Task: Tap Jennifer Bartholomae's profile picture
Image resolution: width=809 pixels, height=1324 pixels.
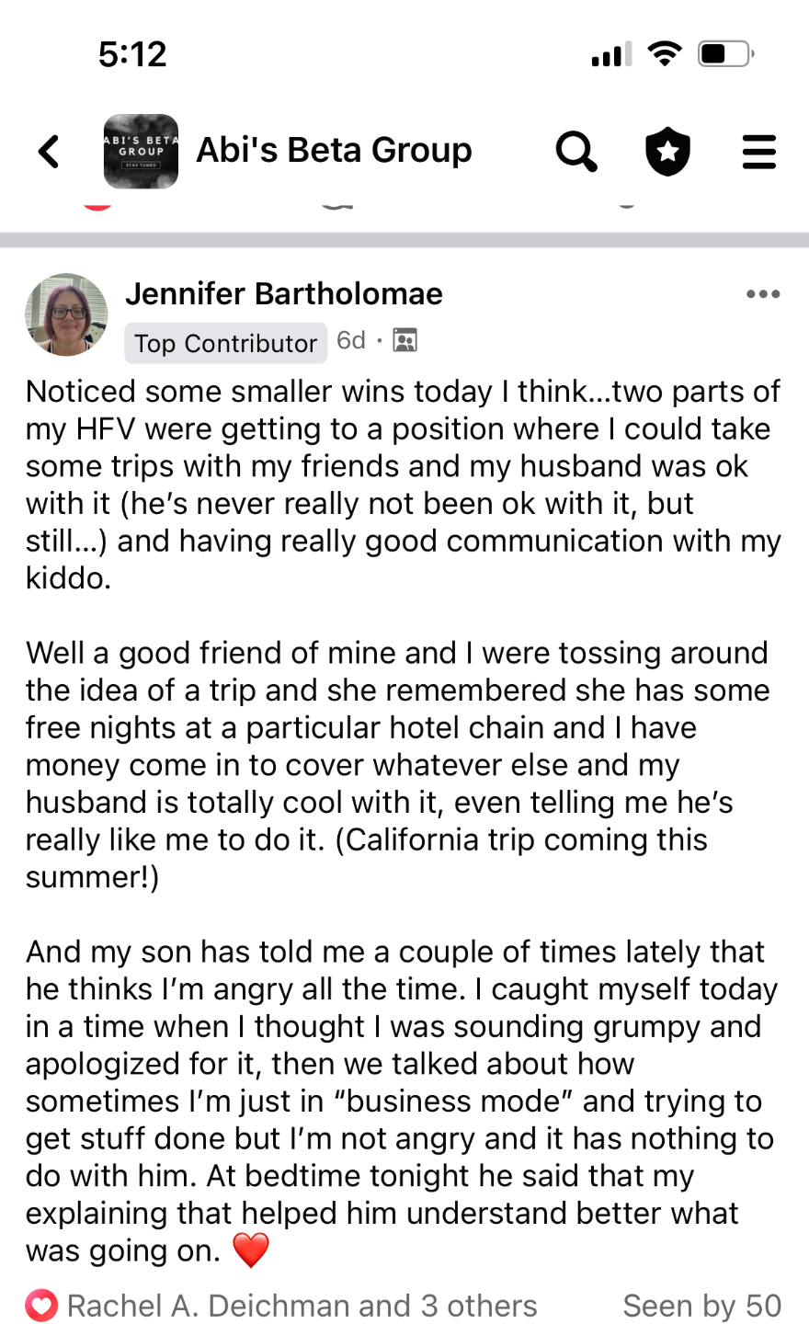Action: click(66, 314)
